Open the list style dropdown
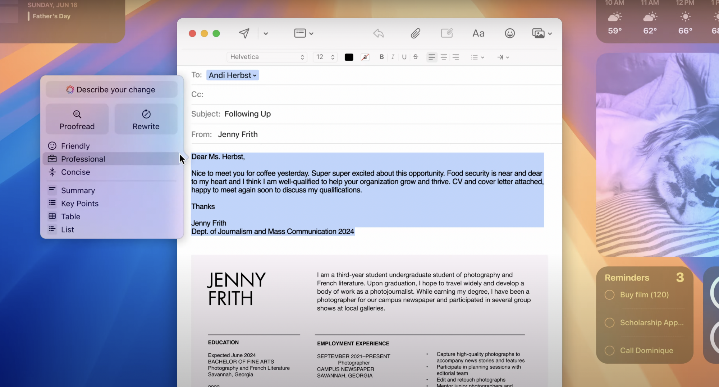Viewport: 719px width, 387px height. [x=477, y=57]
